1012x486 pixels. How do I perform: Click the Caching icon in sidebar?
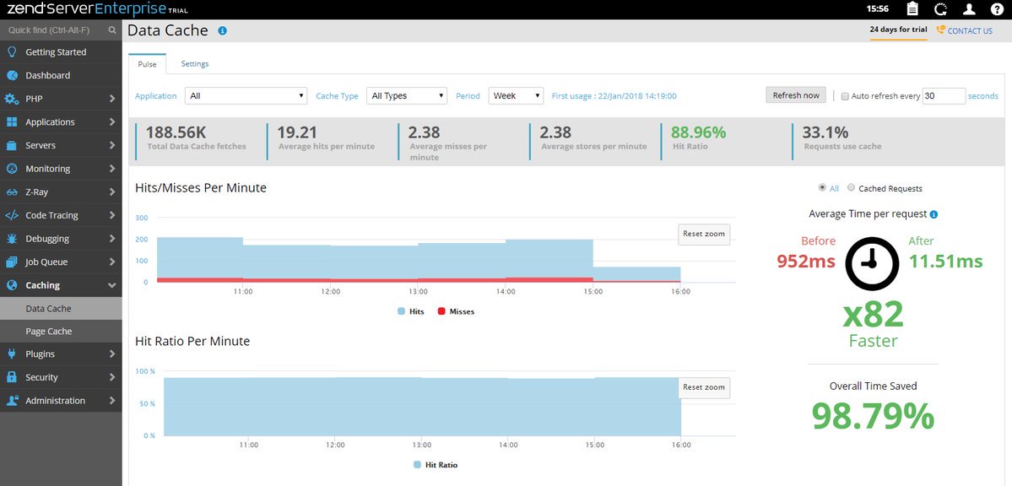tap(12, 285)
